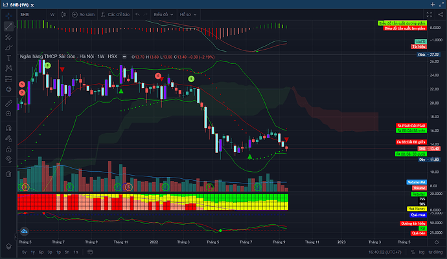Open the candlestick chart style selector
Viewport: 447px width, 259px height.
[x=63, y=14]
